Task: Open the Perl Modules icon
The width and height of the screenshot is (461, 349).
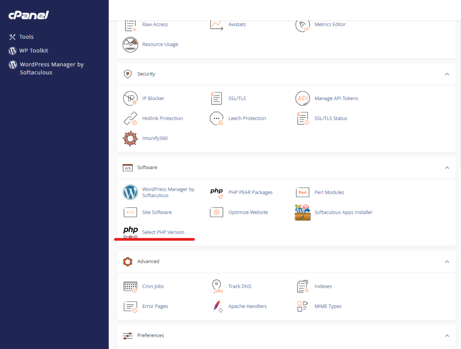Action: (x=303, y=193)
